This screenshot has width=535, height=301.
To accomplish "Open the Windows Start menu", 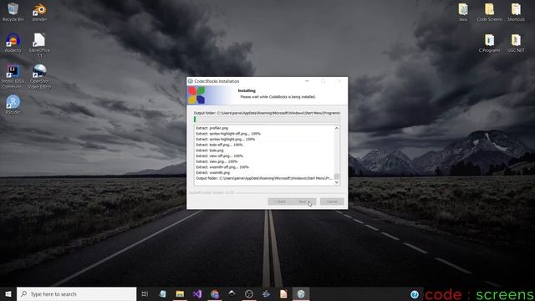I will click(8, 293).
